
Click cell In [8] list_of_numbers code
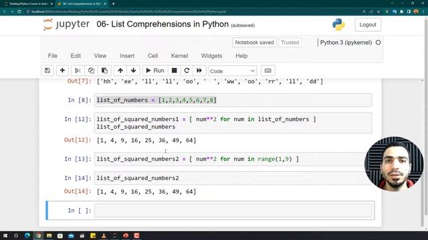233,100
